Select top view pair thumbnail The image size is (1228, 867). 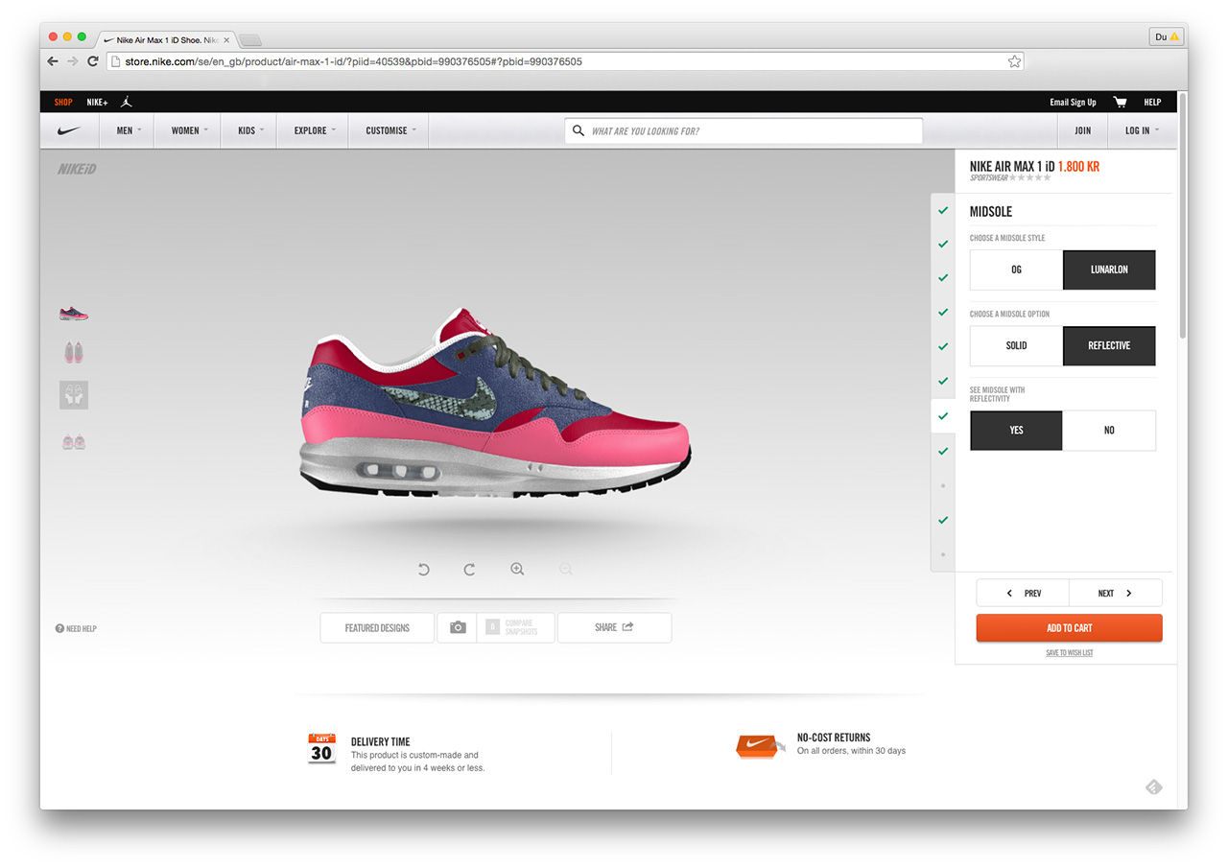click(74, 352)
